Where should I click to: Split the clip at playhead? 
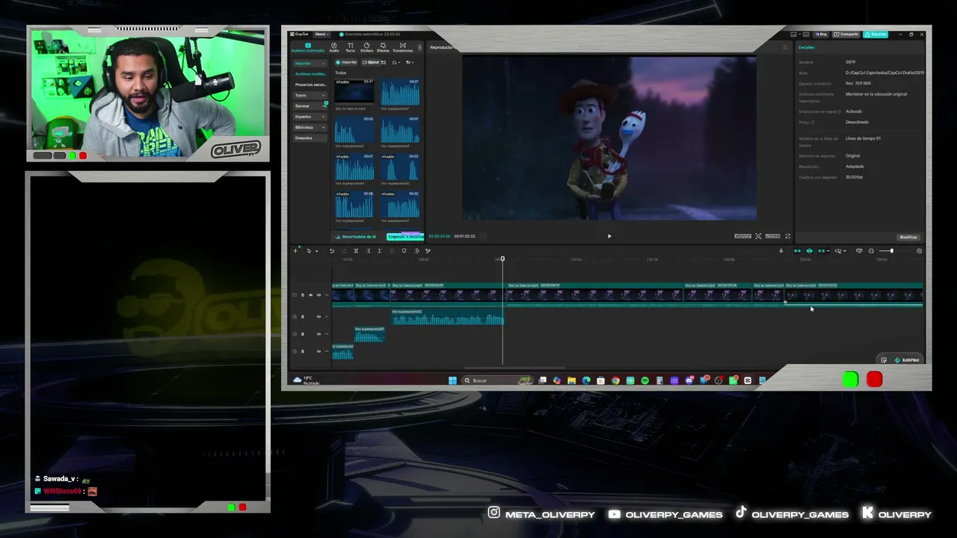356,251
